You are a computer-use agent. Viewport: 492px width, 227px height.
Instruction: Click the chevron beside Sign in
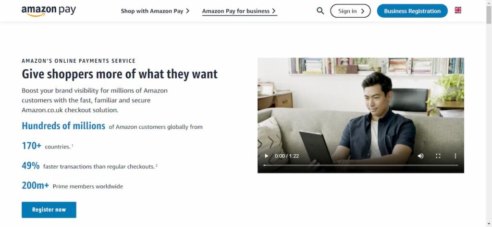point(362,11)
